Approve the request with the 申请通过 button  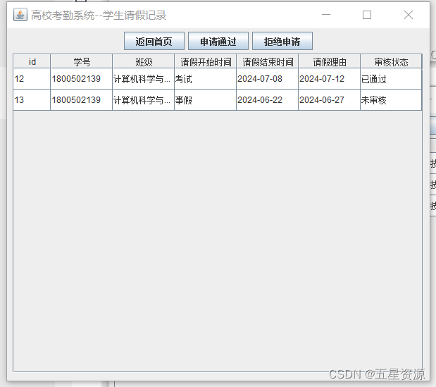(218, 41)
